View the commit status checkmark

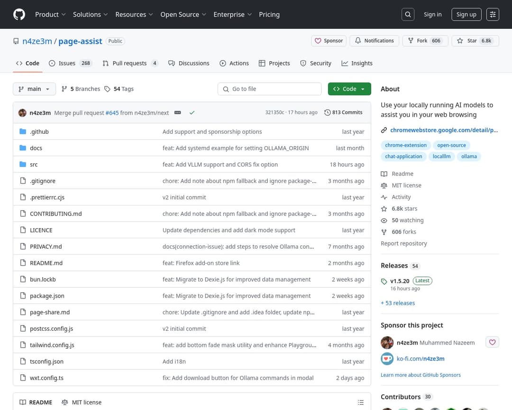tap(192, 112)
